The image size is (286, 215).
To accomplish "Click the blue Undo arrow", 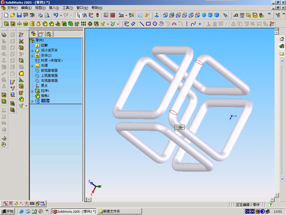I will tap(56, 15).
